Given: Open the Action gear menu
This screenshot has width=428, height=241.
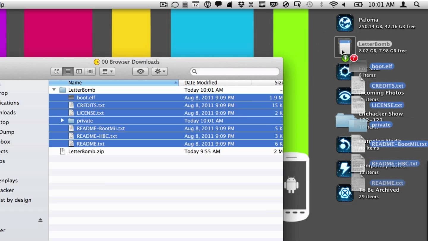Looking at the screenshot, I should click(160, 71).
